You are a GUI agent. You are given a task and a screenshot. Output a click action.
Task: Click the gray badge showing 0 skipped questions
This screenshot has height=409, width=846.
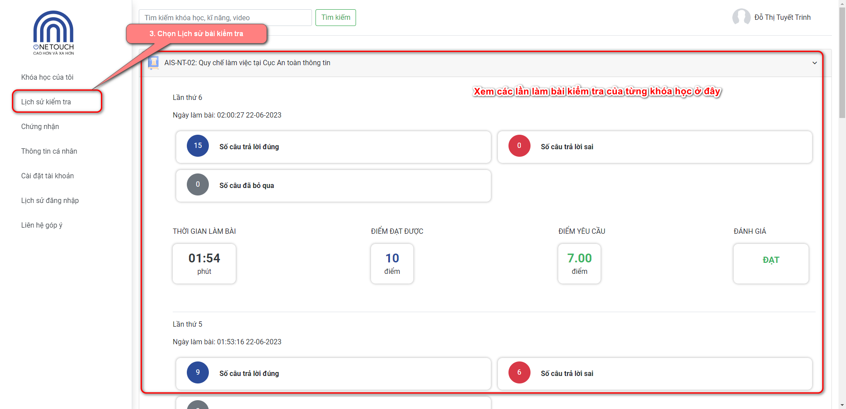click(198, 184)
